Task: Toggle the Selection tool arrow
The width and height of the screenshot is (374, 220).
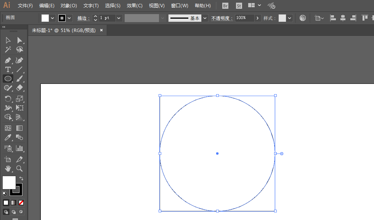Action: click(x=8, y=40)
